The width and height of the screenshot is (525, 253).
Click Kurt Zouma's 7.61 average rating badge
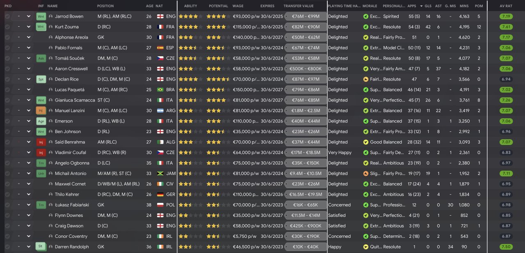506,27
